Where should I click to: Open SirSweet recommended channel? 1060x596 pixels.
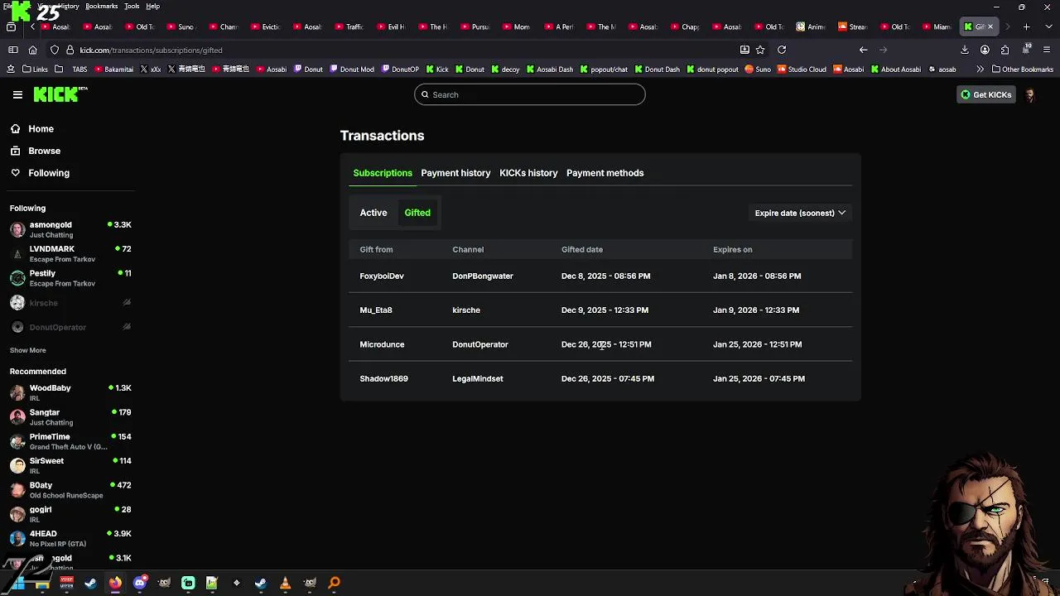(x=70, y=465)
